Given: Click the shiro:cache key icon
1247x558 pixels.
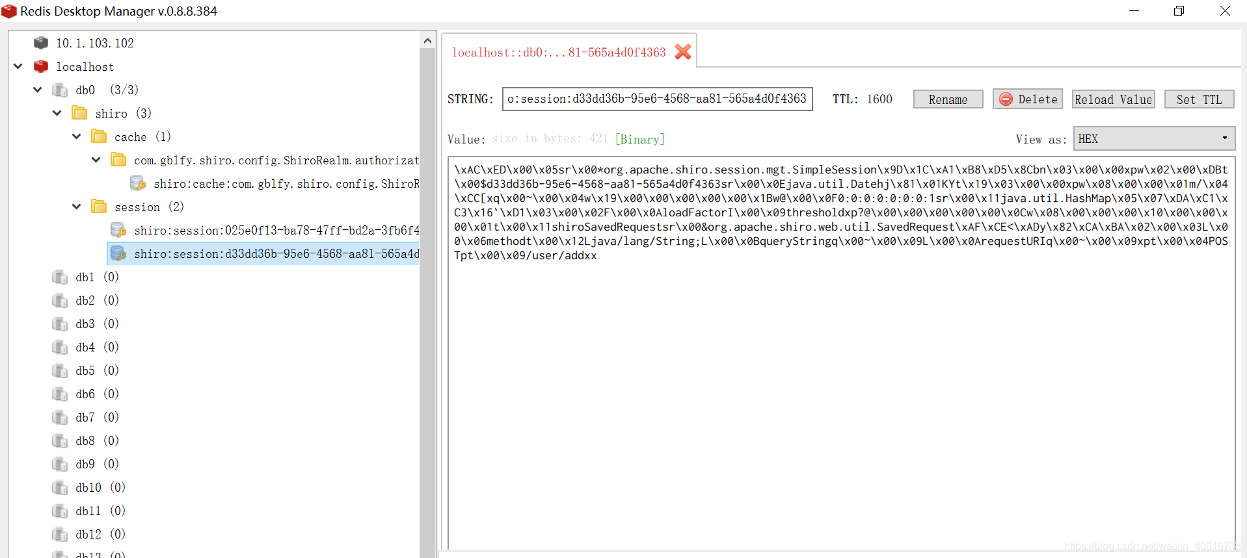Looking at the screenshot, I should (x=138, y=183).
